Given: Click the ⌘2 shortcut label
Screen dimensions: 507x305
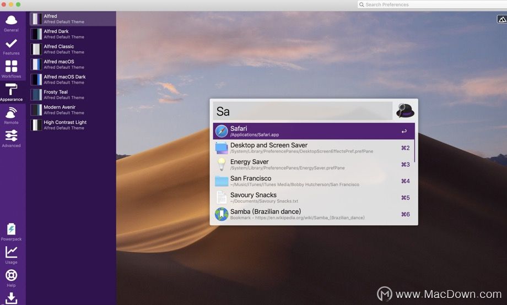Looking at the screenshot, I should (406, 148).
